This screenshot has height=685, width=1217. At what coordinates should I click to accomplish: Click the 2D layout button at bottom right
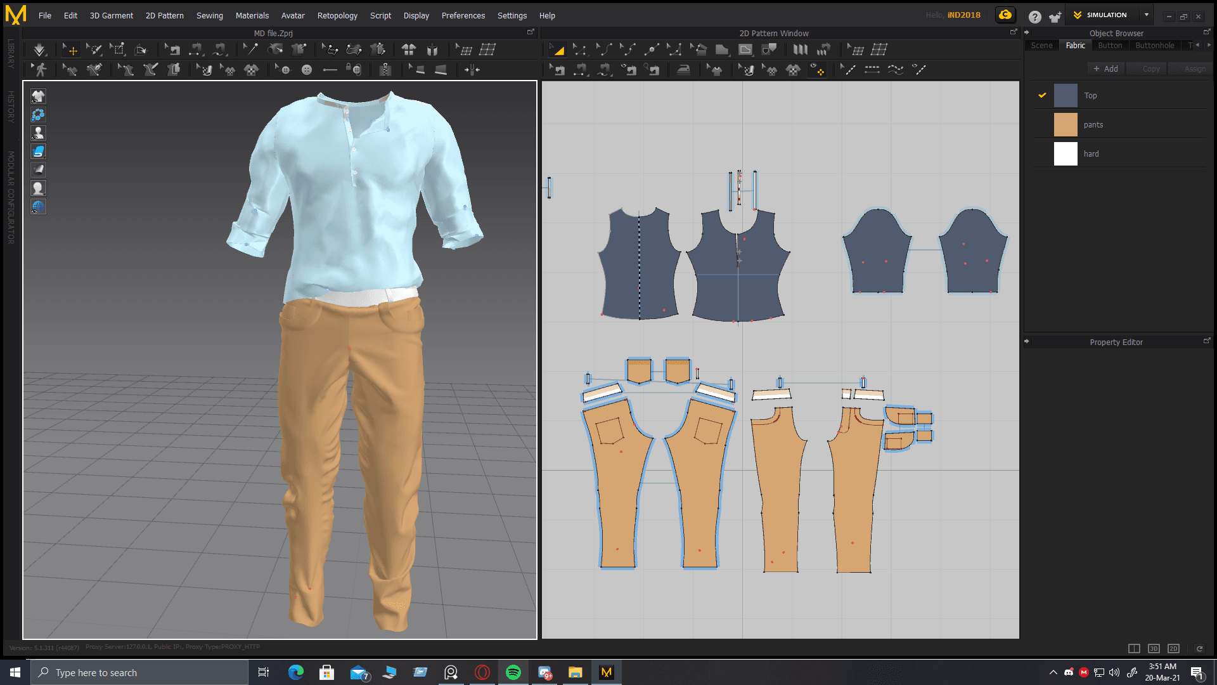point(1173,648)
